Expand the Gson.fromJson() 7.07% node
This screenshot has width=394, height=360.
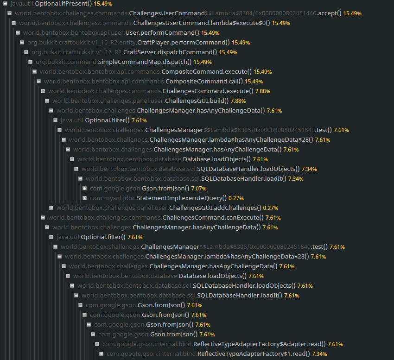(x=84, y=188)
